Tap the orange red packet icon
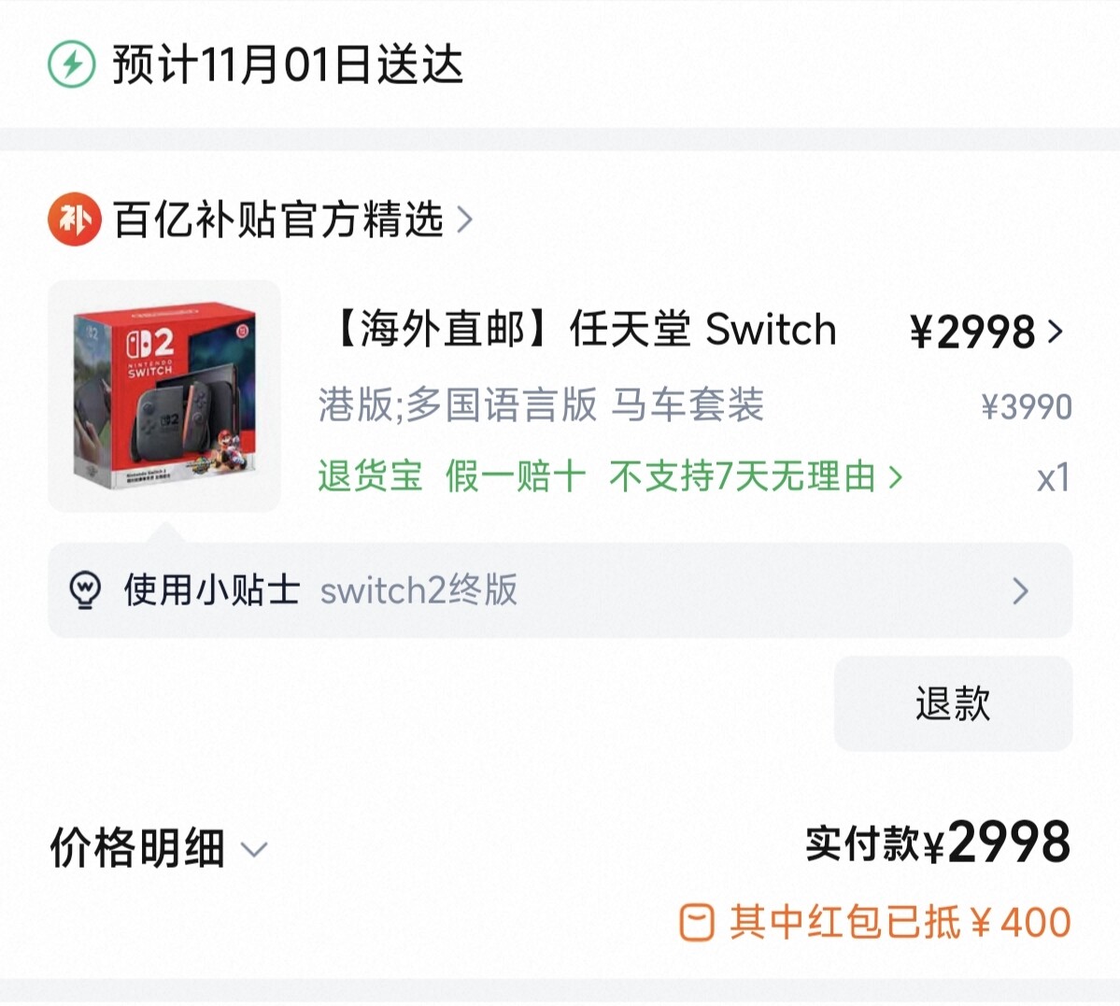Image resolution: width=1120 pixels, height=1006 pixels. coord(696,923)
